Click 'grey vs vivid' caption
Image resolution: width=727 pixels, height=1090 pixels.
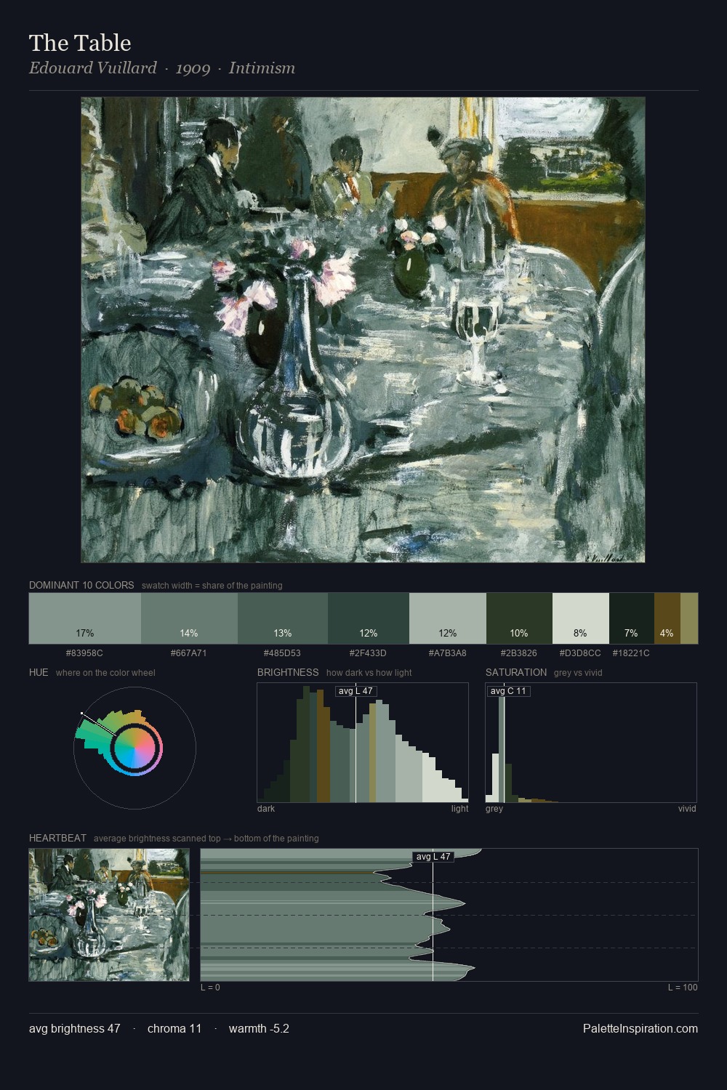tap(578, 673)
